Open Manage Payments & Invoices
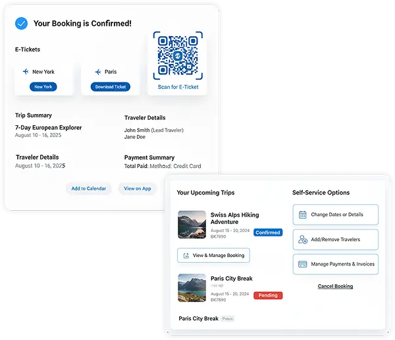The width and height of the screenshot is (395, 340). 336,264
